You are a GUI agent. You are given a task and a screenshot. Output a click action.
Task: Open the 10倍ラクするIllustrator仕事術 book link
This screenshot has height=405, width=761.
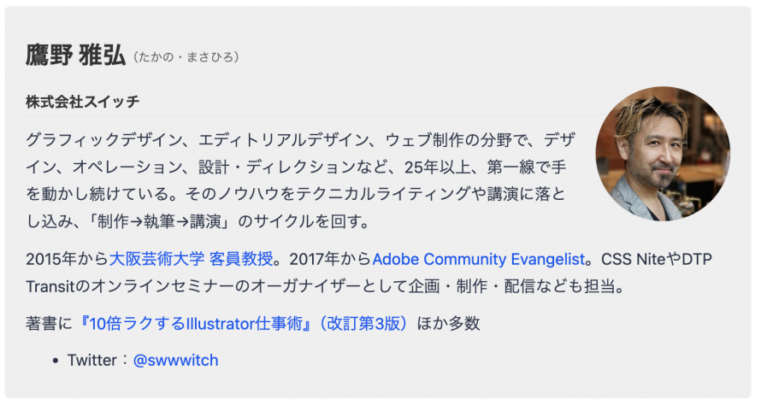pyautogui.click(x=241, y=324)
